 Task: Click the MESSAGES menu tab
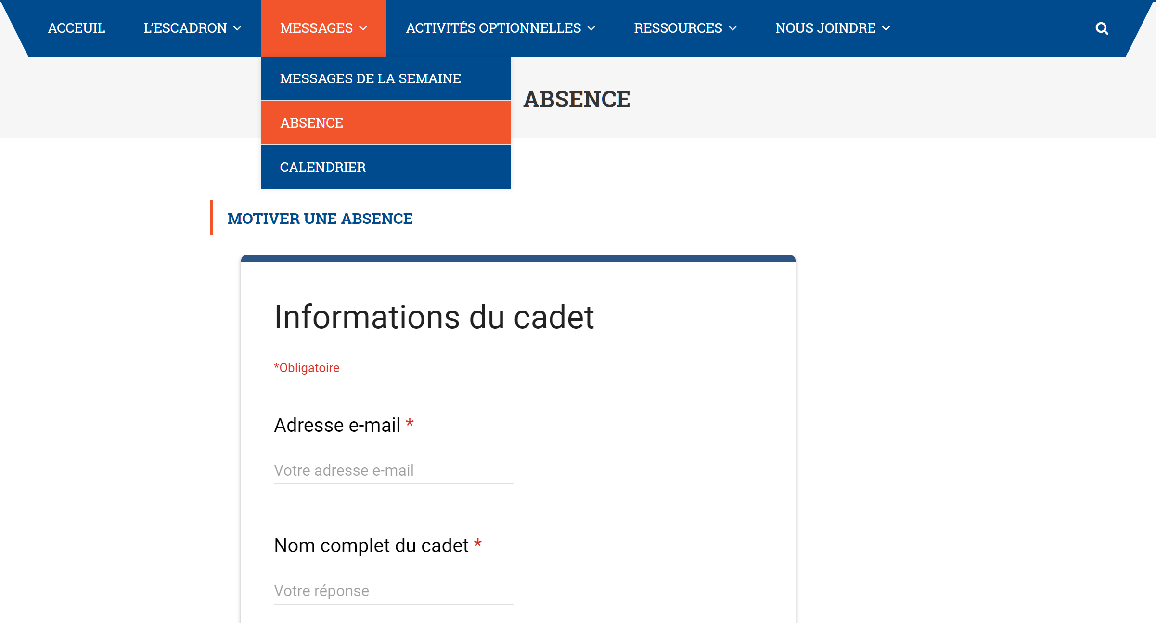coord(316,28)
